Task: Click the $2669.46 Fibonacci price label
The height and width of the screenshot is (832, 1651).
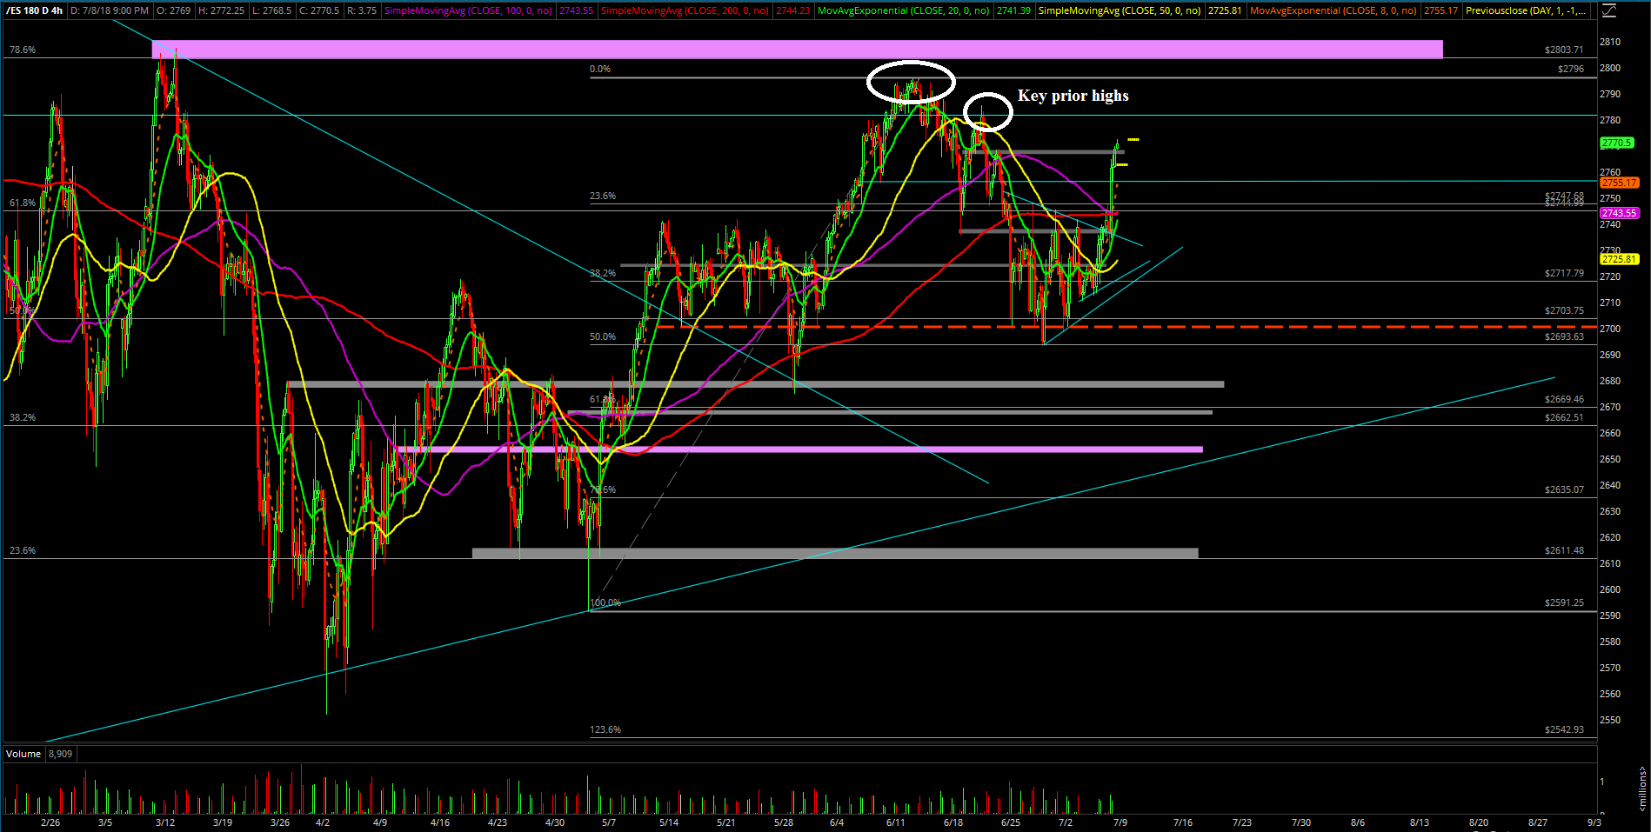Action: point(1564,399)
